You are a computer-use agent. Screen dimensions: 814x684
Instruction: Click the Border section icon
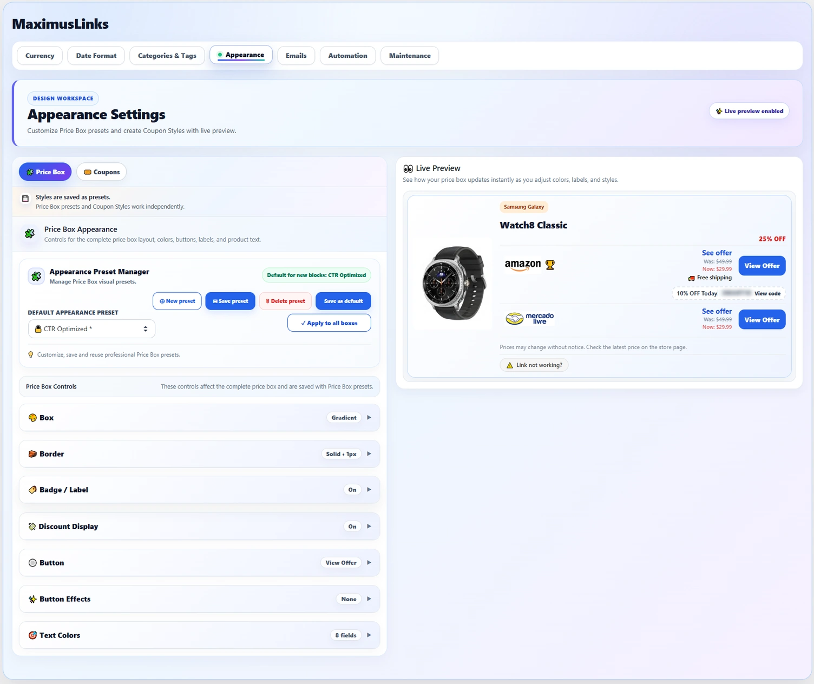pos(32,454)
